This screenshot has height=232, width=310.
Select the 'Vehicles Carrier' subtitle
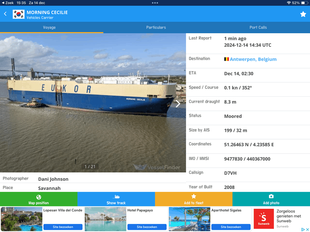click(x=40, y=17)
